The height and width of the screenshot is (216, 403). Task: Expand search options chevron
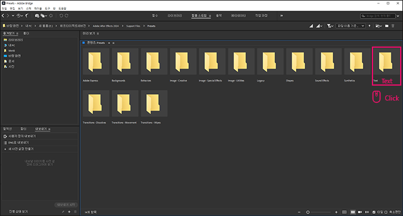pos(398,16)
